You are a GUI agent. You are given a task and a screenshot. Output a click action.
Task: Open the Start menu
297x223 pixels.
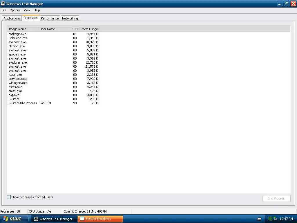click(x=14, y=219)
